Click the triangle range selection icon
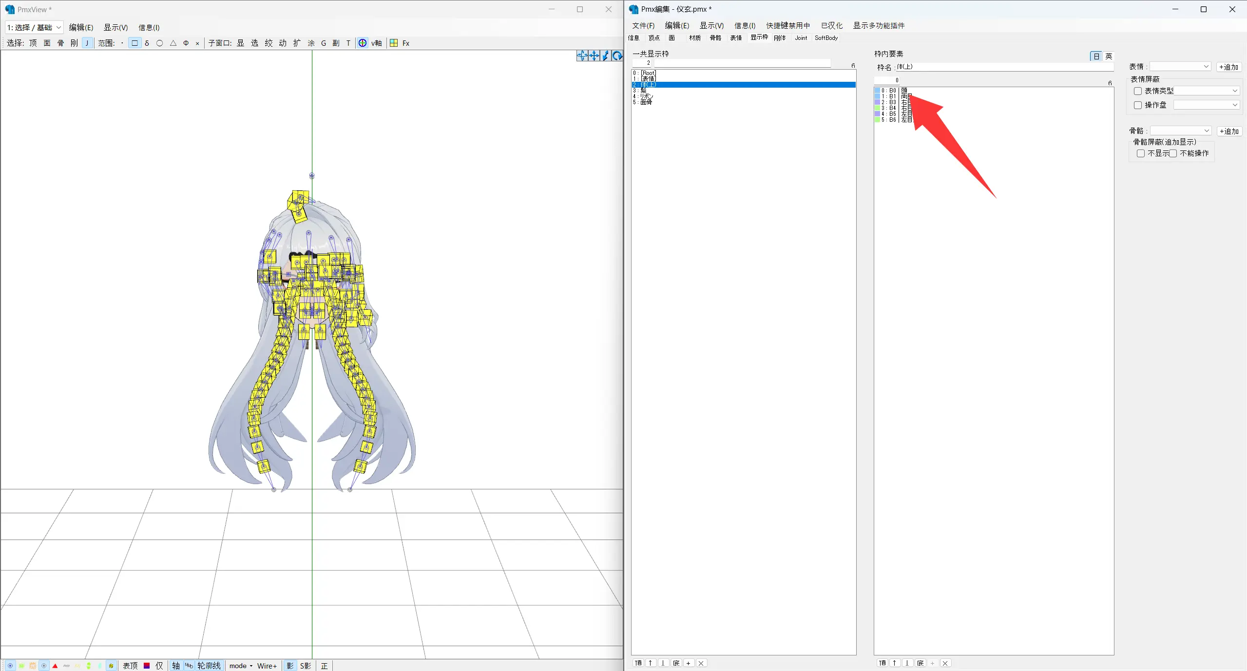The height and width of the screenshot is (671, 1247). pyautogui.click(x=173, y=43)
